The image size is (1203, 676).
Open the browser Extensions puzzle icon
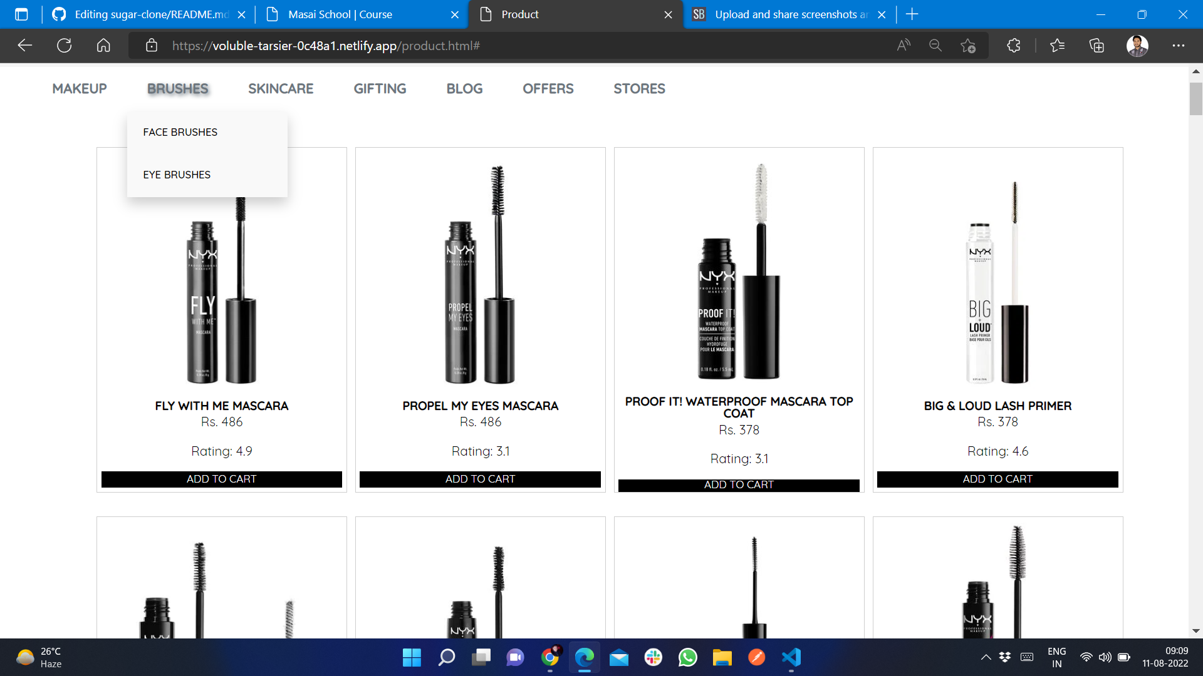pos(1014,46)
